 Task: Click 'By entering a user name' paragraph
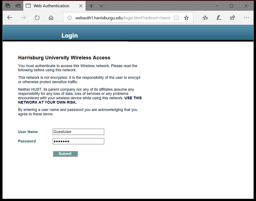tap(78, 112)
